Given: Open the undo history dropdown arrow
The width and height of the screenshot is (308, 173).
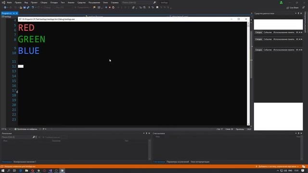Looking at the screenshot, I should pyautogui.click(x=36, y=8).
